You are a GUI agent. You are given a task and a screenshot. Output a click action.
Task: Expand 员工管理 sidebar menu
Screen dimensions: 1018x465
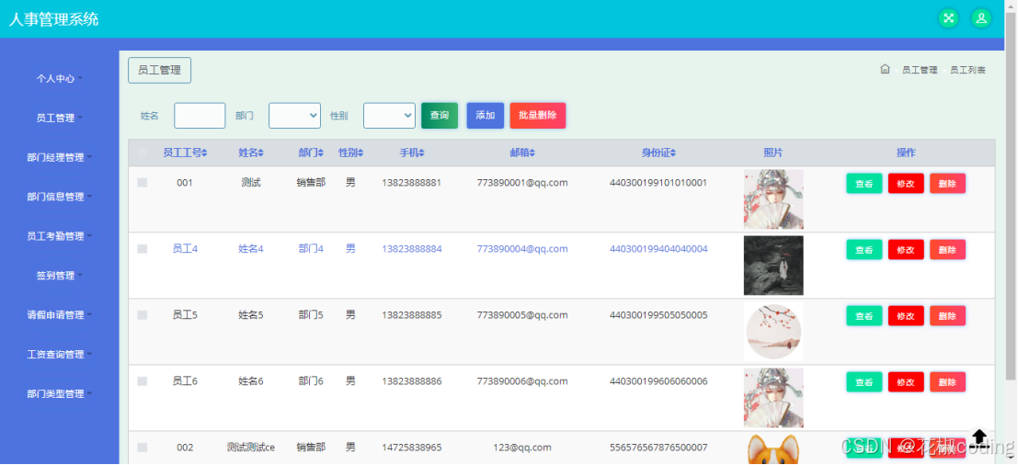point(59,118)
